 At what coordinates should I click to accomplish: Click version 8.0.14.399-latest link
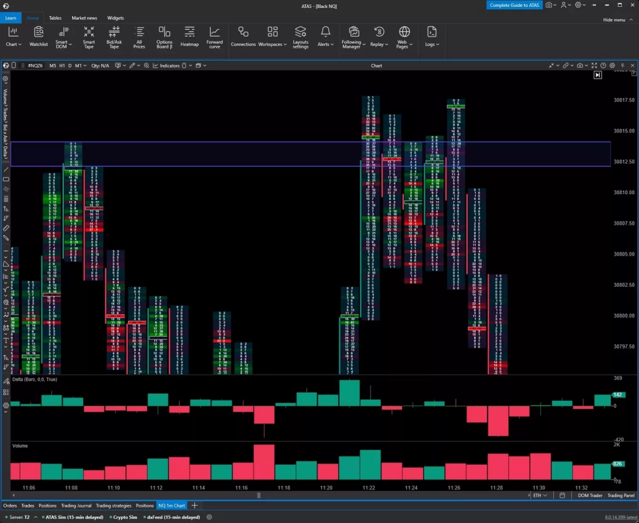point(620,517)
